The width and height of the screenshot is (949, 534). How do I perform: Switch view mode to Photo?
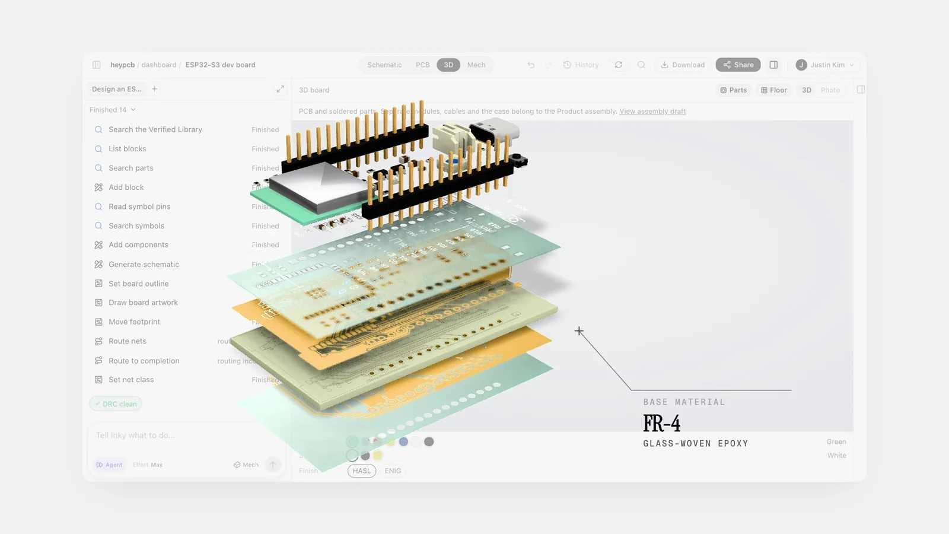830,90
